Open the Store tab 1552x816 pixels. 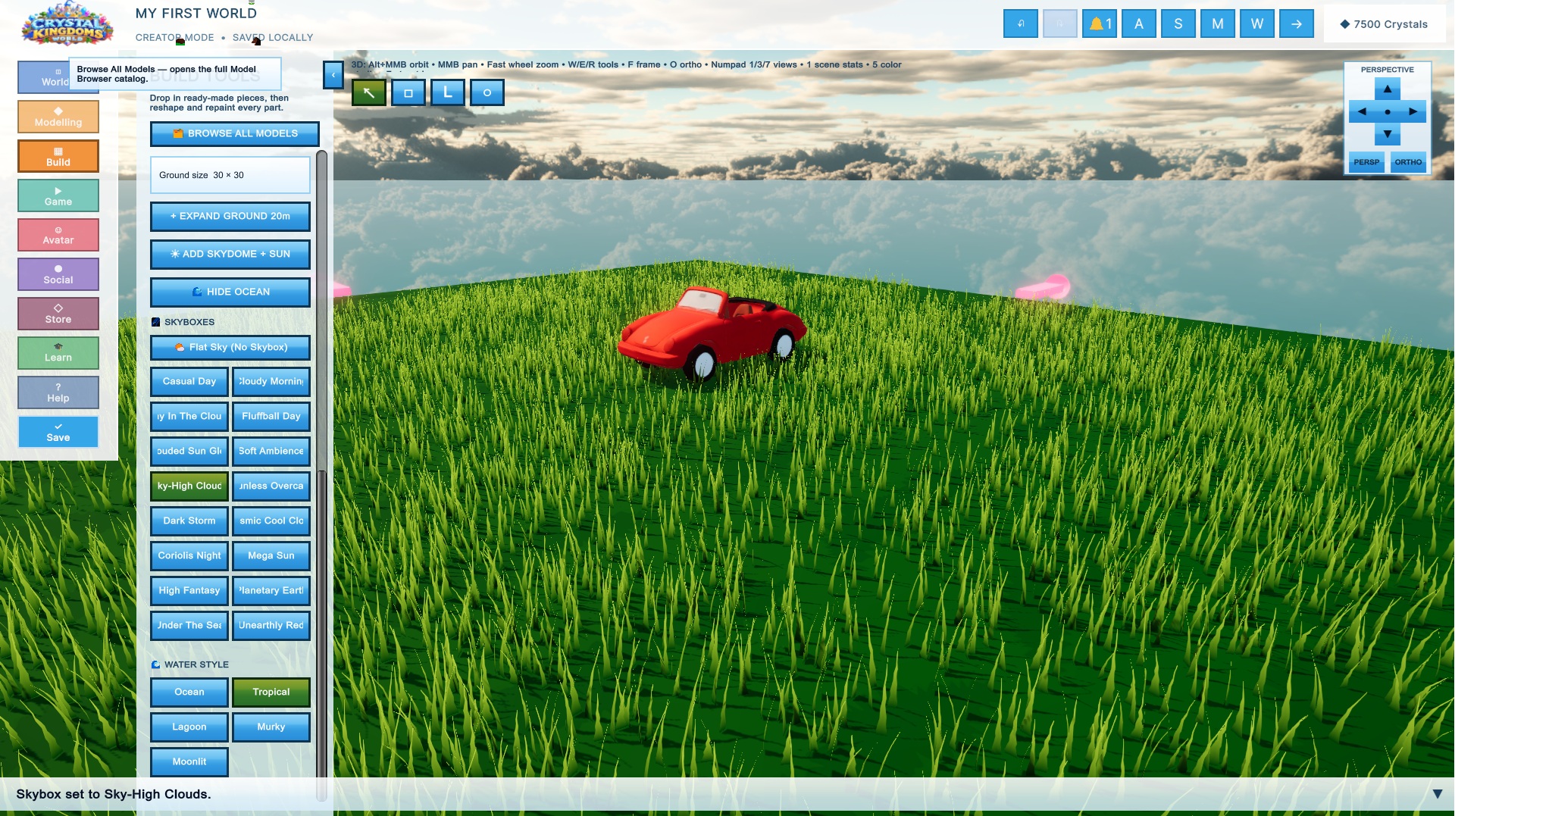click(58, 314)
